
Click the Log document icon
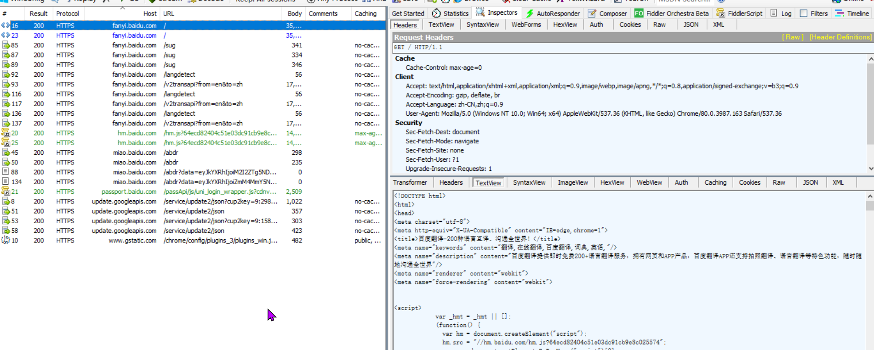click(x=774, y=13)
